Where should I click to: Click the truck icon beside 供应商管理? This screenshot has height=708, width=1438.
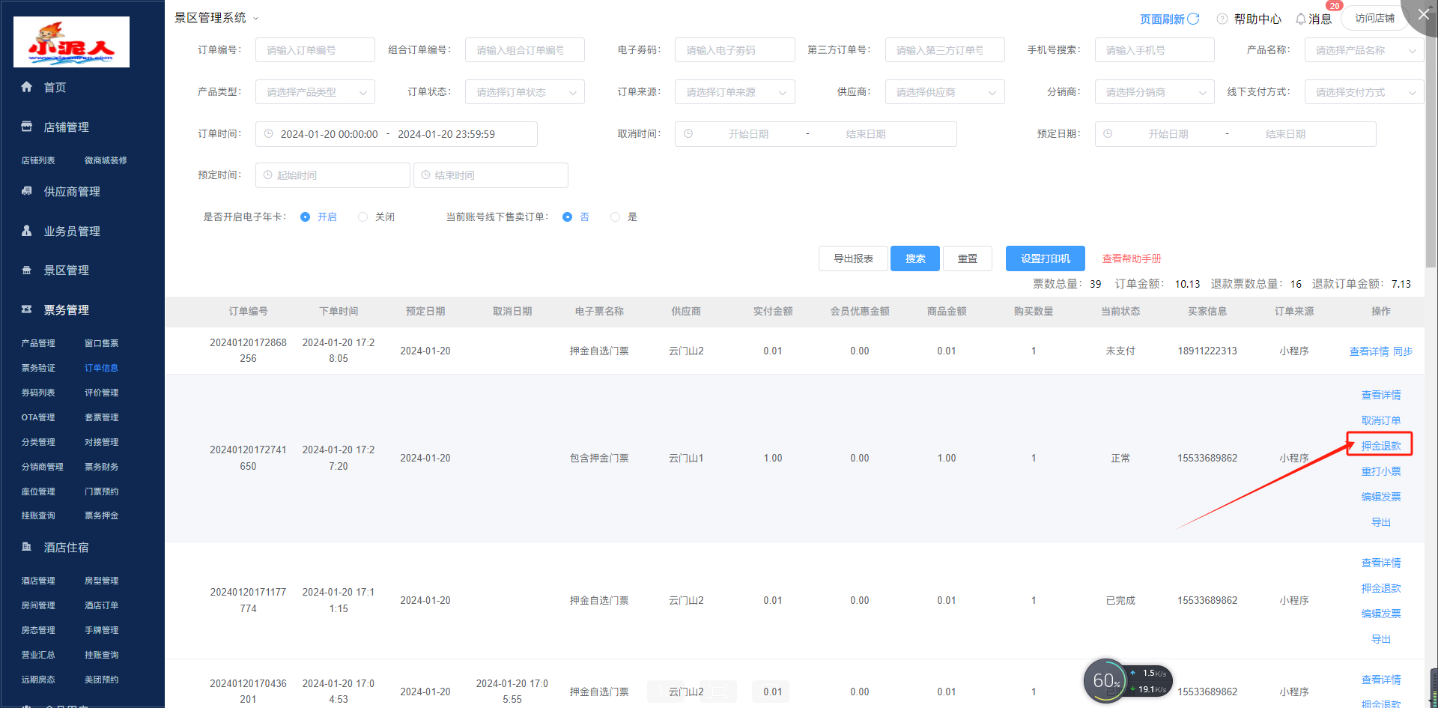[x=27, y=191]
